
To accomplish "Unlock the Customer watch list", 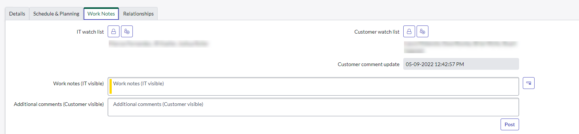I will coord(409,32).
